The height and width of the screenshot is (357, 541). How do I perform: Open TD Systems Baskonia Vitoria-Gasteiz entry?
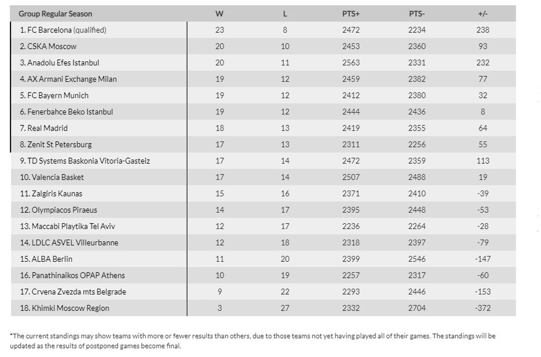coord(85,161)
